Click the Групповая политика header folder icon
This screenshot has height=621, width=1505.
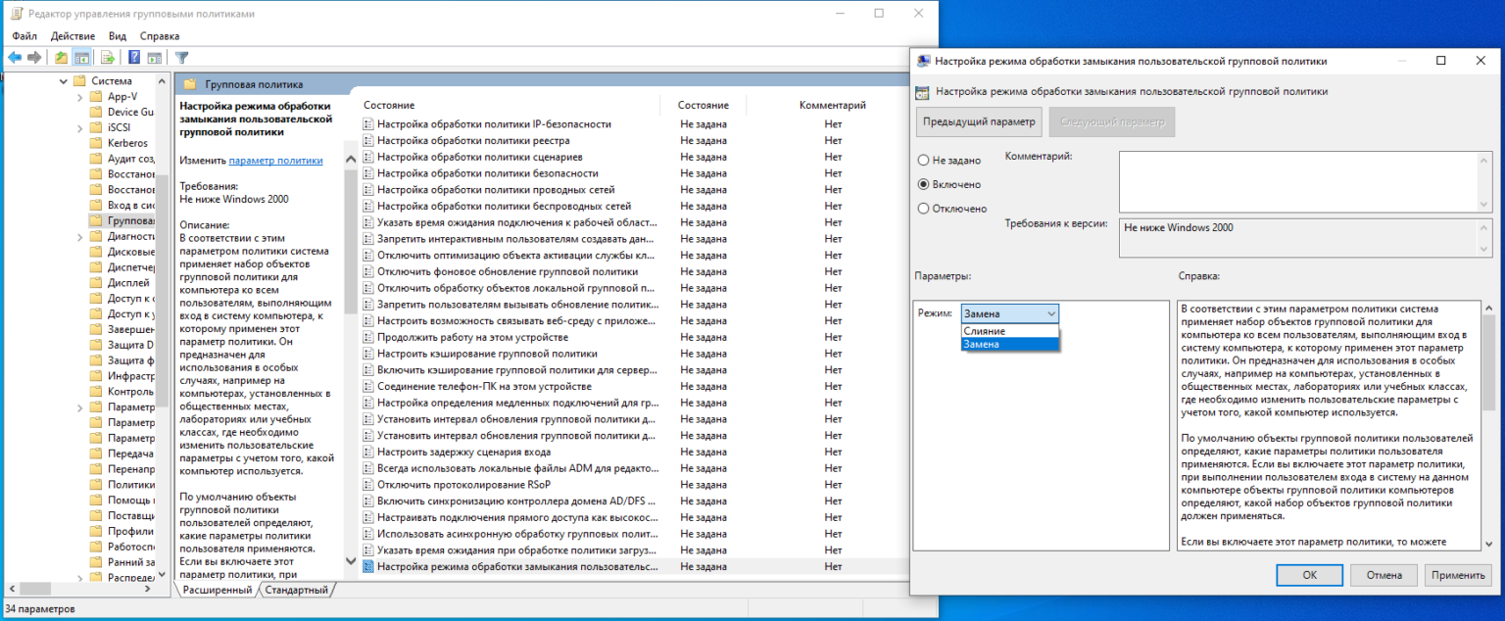(x=190, y=84)
